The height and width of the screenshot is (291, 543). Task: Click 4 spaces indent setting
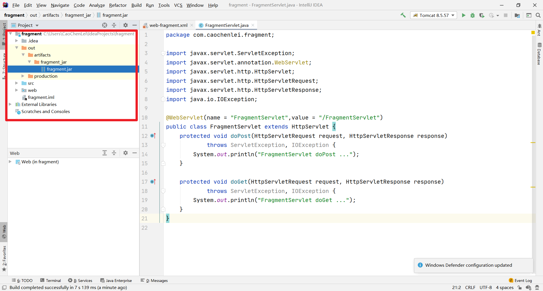(505, 287)
